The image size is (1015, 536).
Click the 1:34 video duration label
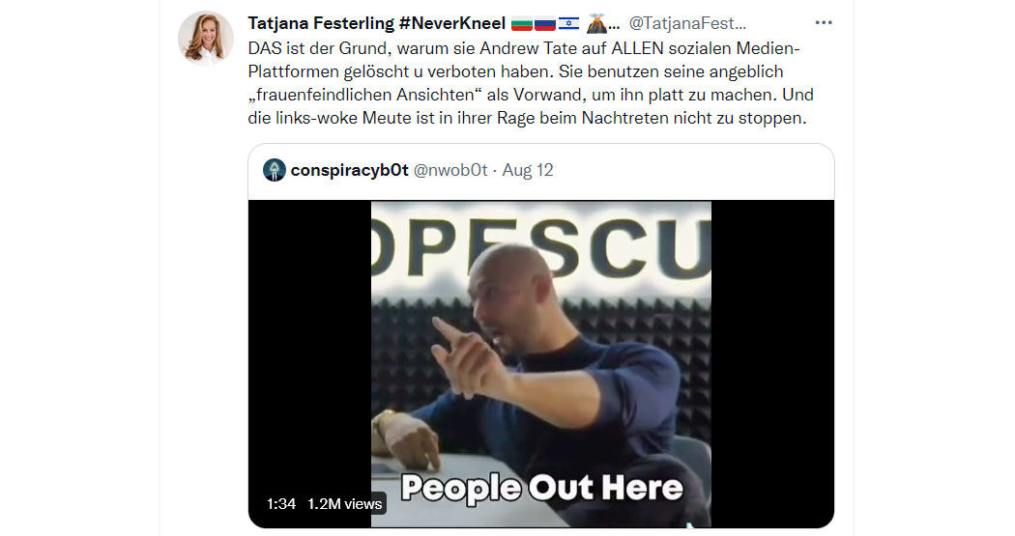pos(281,504)
